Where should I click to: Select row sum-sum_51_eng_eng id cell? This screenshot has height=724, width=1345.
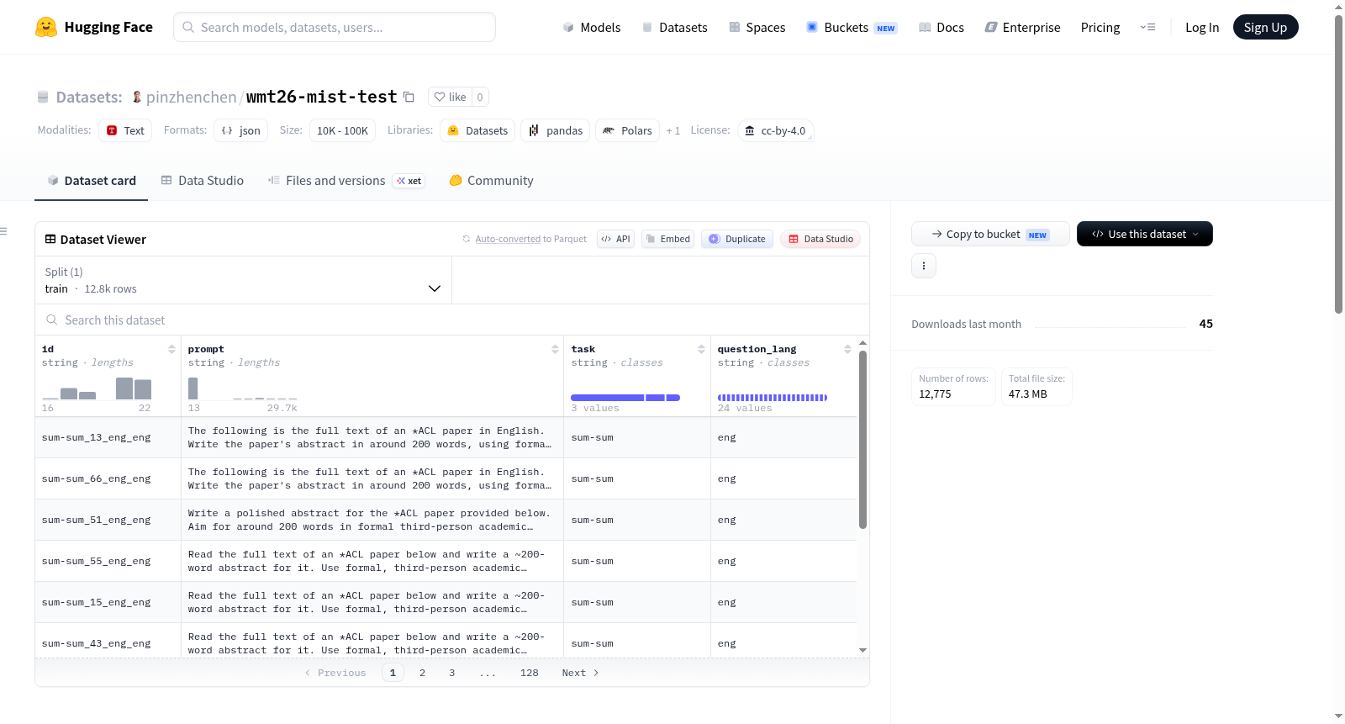click(108, 520)
